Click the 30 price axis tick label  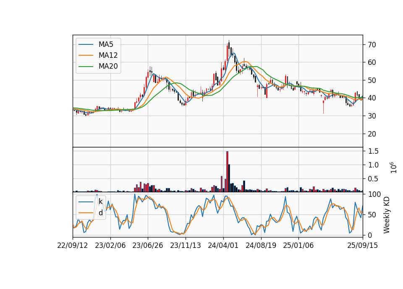tap(372, 116)
